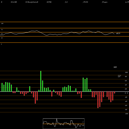Click the tallest green MR histogram bar

pos(41,81)
